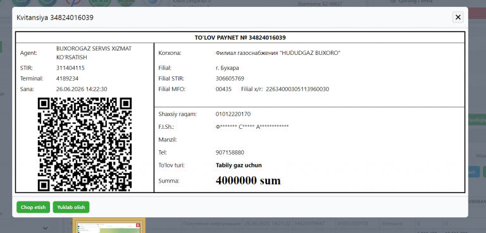This screenshot has width=486, height=233.
Task: Select the Sana date 26.06.2026 14:22:30
Action: point(82,89)
